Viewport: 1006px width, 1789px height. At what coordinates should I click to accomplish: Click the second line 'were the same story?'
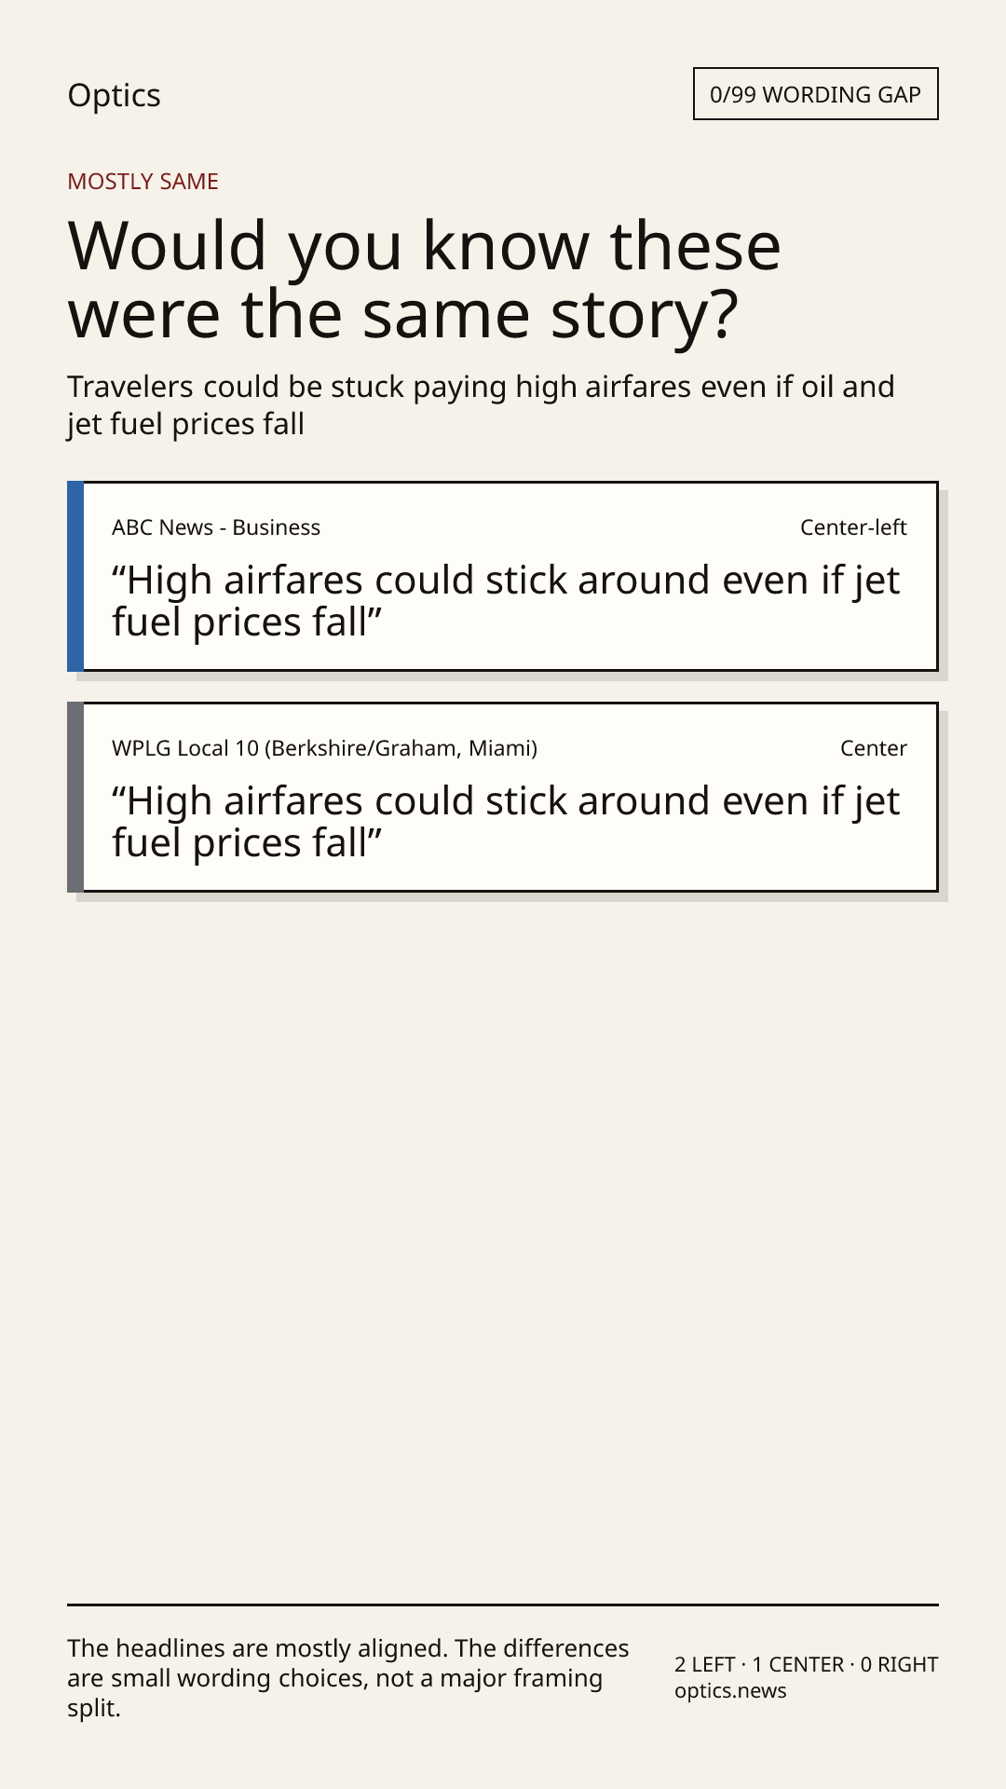point(403,315)
